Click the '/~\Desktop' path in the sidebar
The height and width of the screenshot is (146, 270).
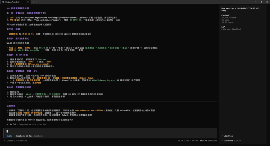point(227,136)
